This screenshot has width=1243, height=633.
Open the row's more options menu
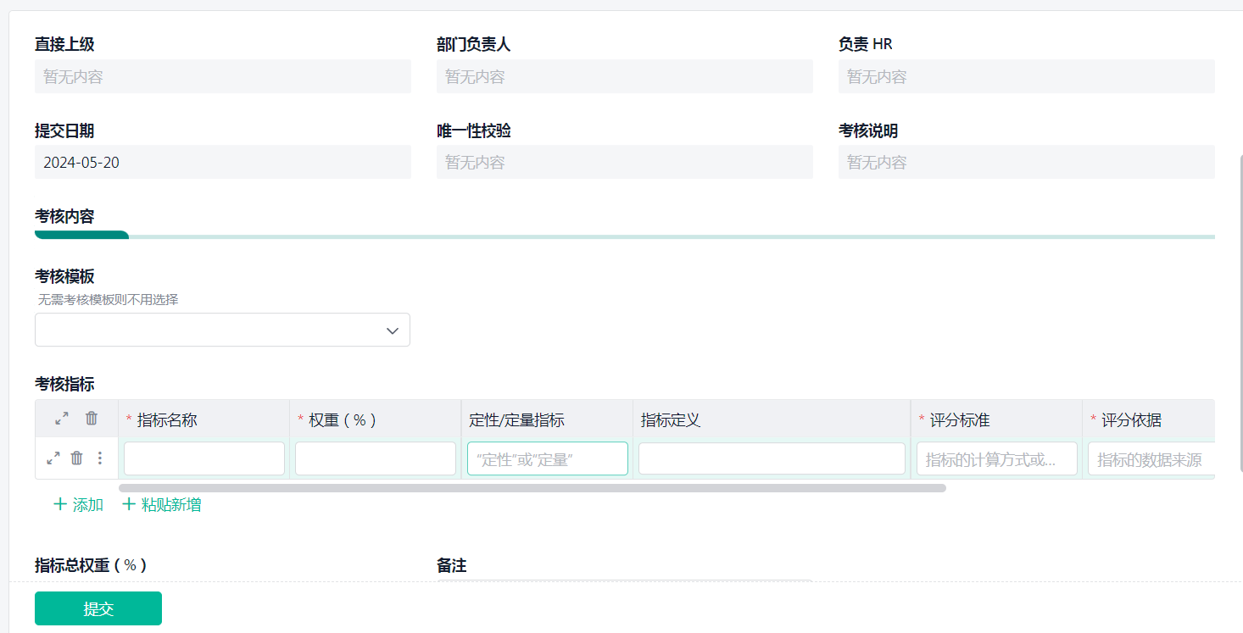pyautogui.click(x=100, y=458)
